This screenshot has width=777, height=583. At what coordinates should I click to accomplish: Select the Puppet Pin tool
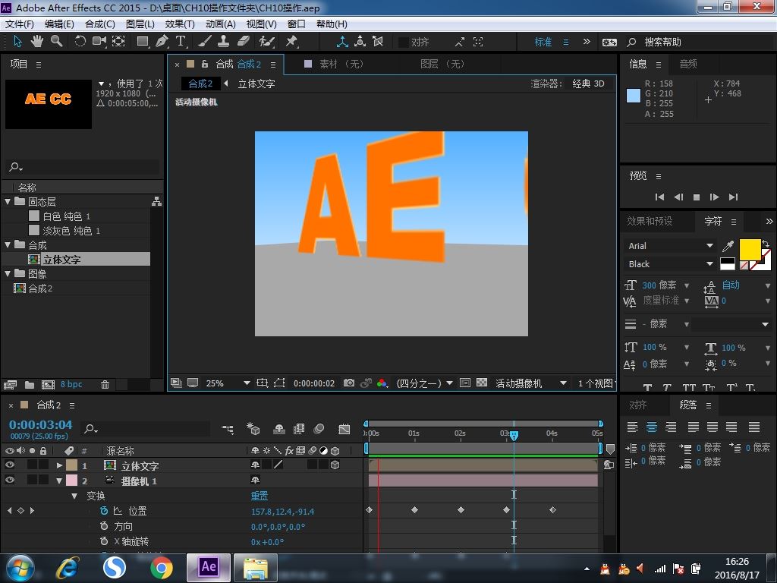291,41
